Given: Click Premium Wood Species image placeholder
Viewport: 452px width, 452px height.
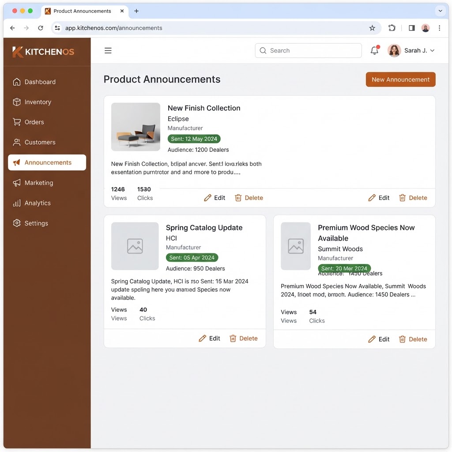Looking at the screenshot, I should pos(296,246).
